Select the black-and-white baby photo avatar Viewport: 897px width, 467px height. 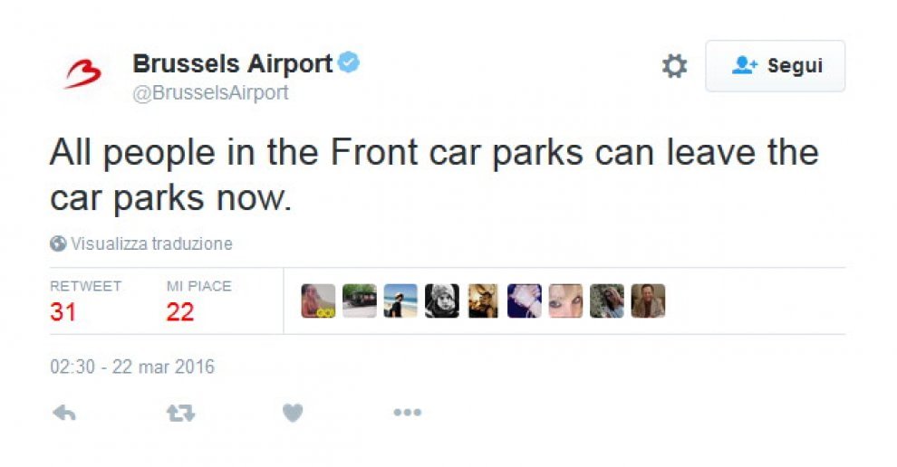[x=441, y=300]
